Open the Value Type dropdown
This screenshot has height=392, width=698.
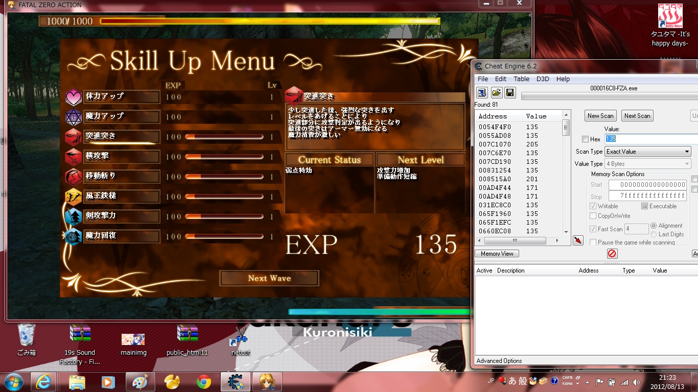coord(647,164)
